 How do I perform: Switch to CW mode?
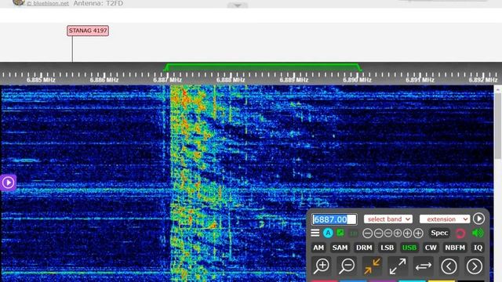(431, 248)
